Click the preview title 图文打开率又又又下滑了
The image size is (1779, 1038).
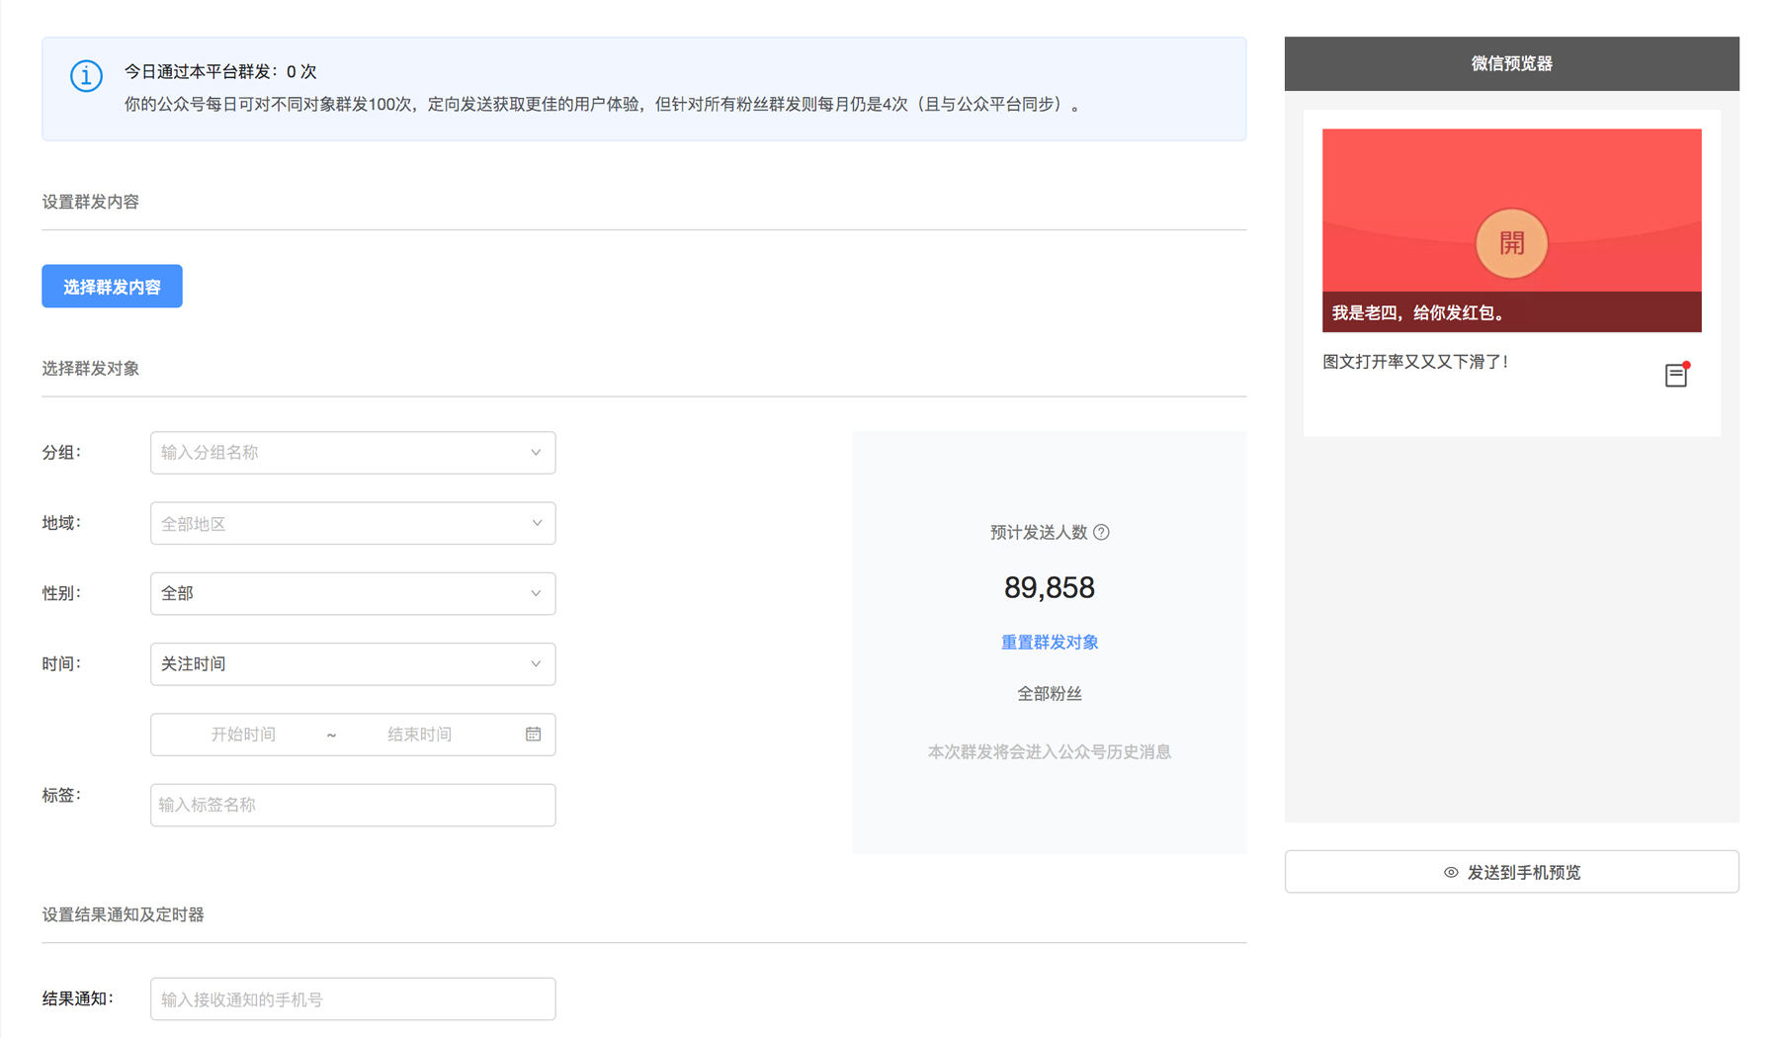(x=1415, y=362)
